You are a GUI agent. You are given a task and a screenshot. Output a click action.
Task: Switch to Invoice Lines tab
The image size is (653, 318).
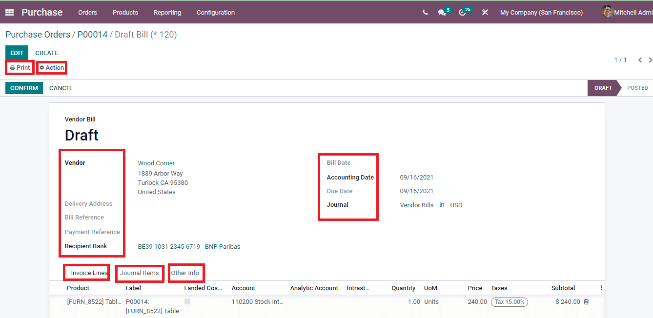89,273
